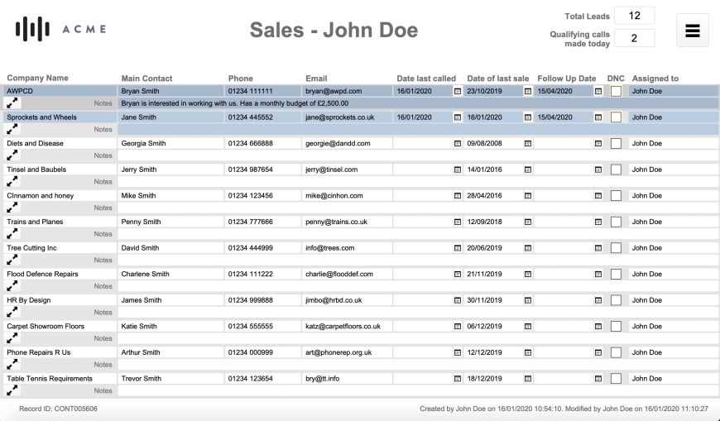Open Follow Up Date calendar for AWPCD
Screen dimensions: 720x421
coord(598,91)
